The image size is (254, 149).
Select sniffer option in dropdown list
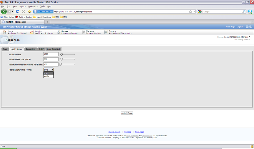click(x=49, y=76)
